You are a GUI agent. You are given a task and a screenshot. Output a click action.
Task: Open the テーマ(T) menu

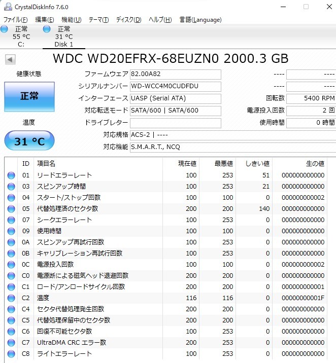click(x=98, y=20)
